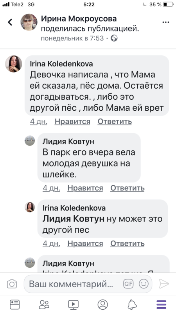Image resolution: width=176 pixels, height=314 pixels.
Task: Open the hamburger menu tab
Action: (162, 305)
